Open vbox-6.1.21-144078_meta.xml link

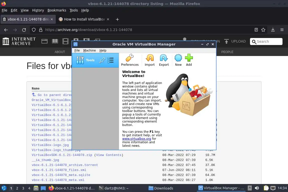pyautogui.click(x=58, y=180)
